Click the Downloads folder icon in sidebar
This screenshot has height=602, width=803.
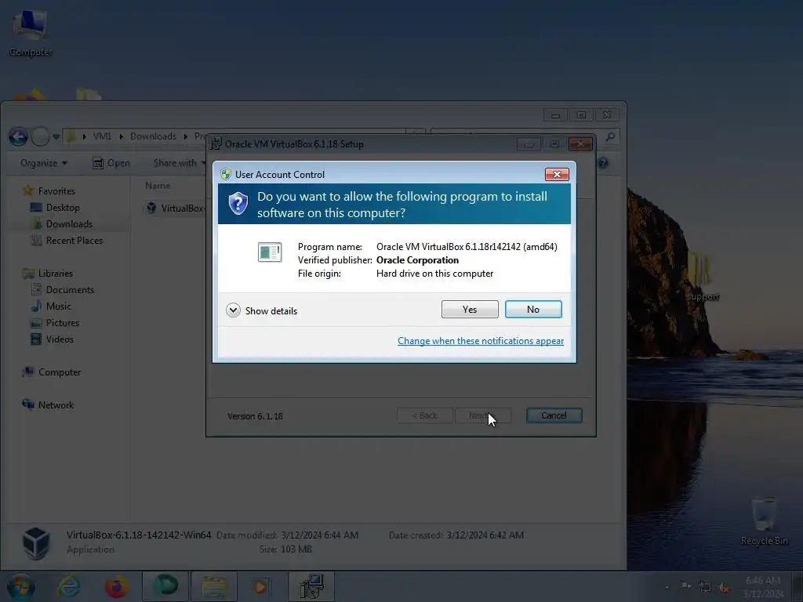click(x=37, y=223)
